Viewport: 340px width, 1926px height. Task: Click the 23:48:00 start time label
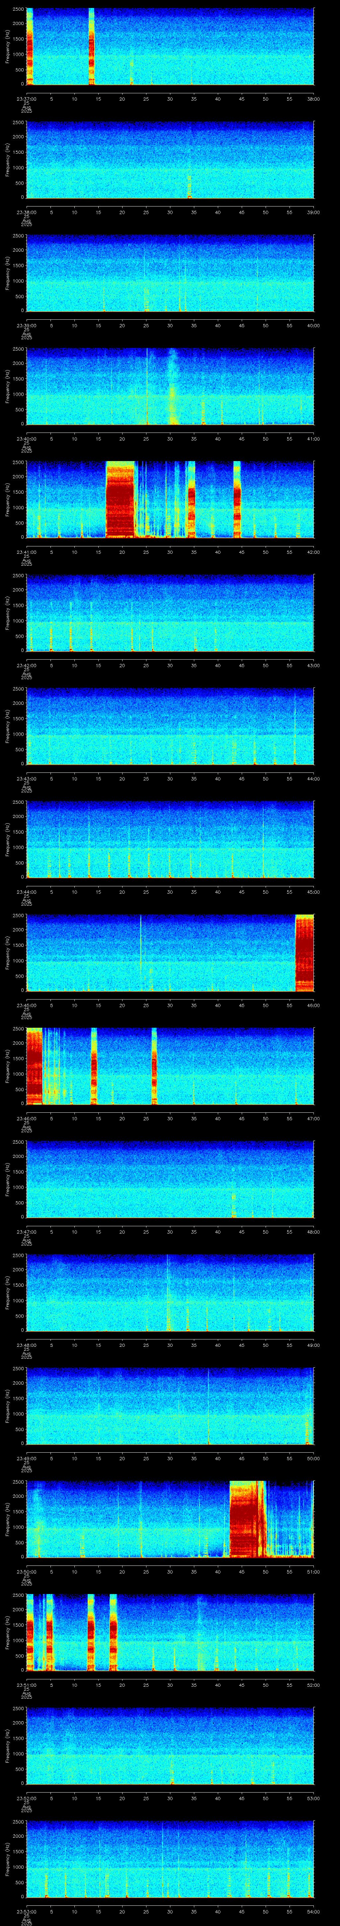tap(26, 1344)
